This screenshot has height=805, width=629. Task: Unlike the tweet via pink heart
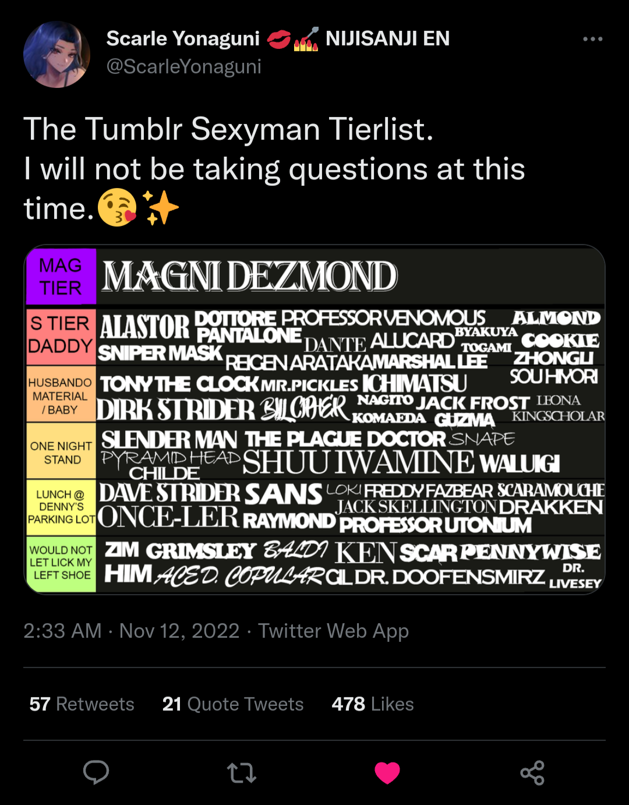coord(387,773)
